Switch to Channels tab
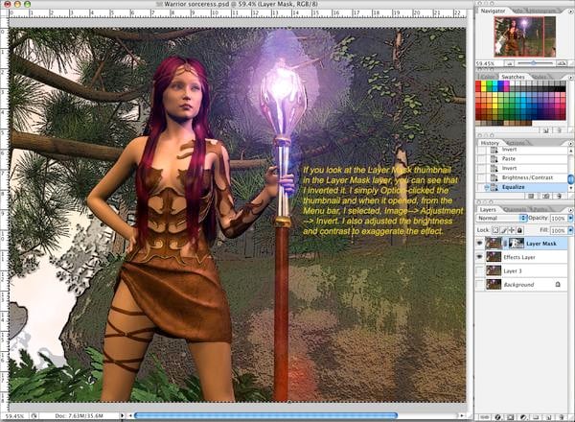Image resolution: width=575 pixels, height=422 pixels. (x=514, y=209)
